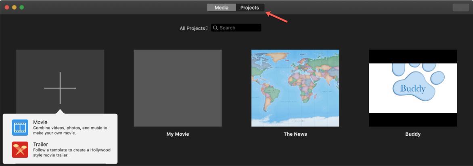Viewport: 473px width, 166px height.
Task: Click the green fullscreen window button
Action: (x=22, y=7)
